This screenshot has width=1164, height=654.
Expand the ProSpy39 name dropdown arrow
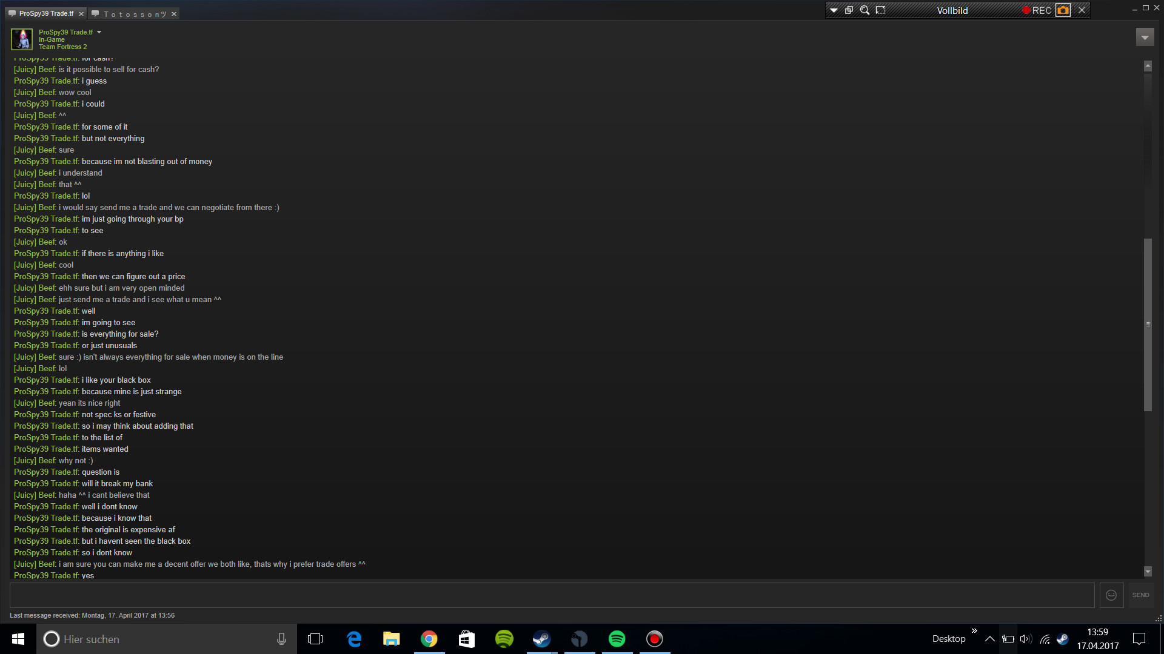point(99,32)
